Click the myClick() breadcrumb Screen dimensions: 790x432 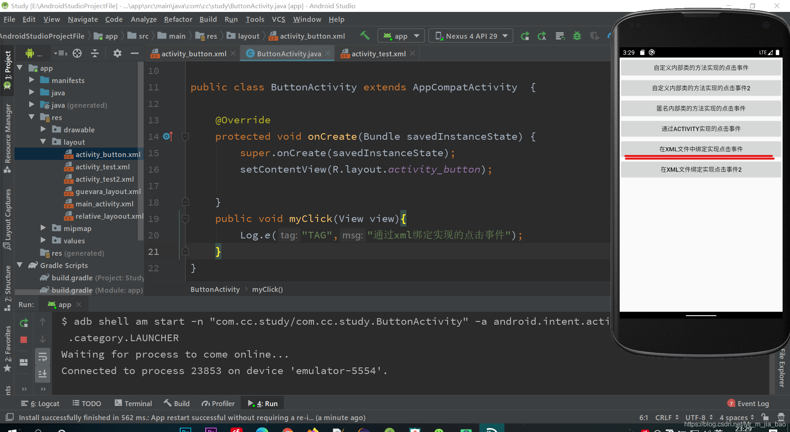click(x=267, y=289)
